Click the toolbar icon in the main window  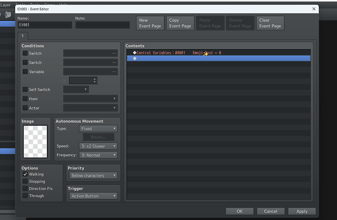[x=8, y=15]
